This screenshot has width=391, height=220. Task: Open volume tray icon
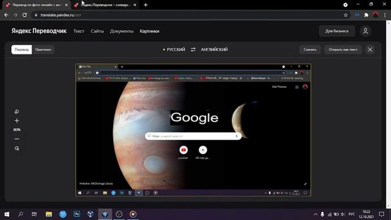pos(343,215)
